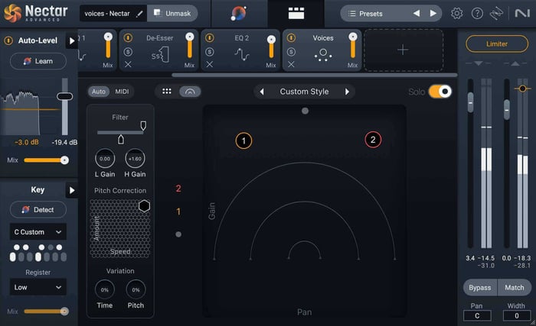Select the grey dot above the Pan/Gain arcs

pyautogui.click(x=306, y=111)
